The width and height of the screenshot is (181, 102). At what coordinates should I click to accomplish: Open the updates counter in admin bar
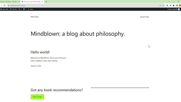(20, 9)
